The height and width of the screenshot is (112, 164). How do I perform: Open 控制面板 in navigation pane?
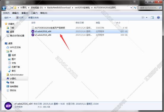click(14, 86)
